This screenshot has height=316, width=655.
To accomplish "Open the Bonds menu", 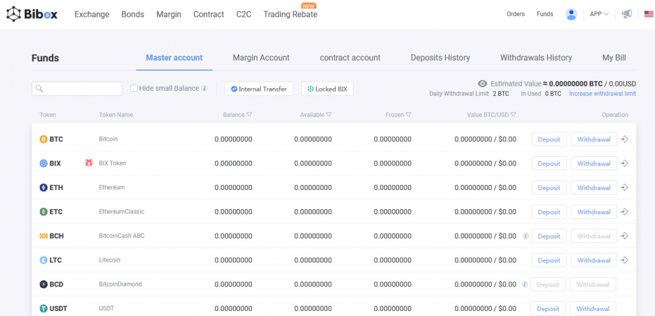I will pos(133,14).
